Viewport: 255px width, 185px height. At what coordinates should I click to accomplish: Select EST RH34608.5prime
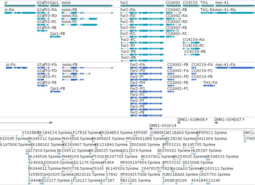click(77, 139)
